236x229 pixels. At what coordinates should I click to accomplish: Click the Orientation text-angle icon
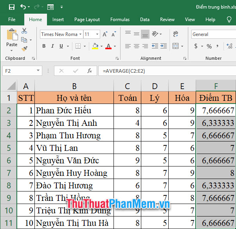pos(155,34)
